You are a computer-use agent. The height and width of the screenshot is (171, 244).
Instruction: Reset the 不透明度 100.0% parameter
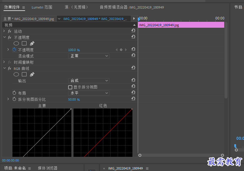tap(133, 49)
